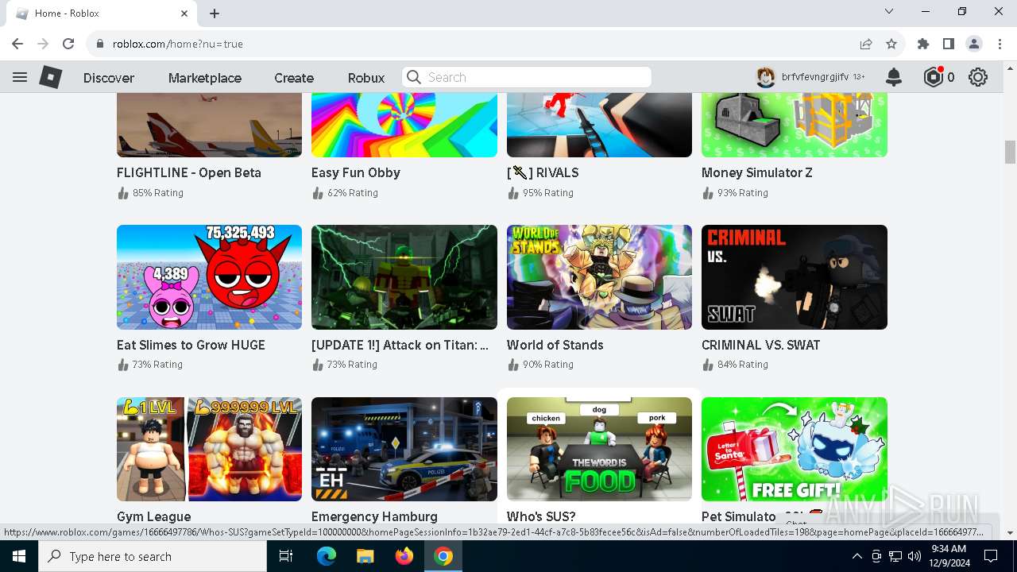The image size is (1017, 572).
Task: Open Attack on Titan game title
Action: click(x=400, y=345)
